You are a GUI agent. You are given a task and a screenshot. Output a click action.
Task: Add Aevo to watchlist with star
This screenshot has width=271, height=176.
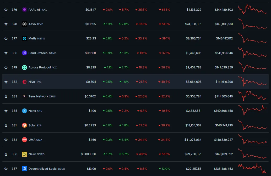tap(6, 24)
